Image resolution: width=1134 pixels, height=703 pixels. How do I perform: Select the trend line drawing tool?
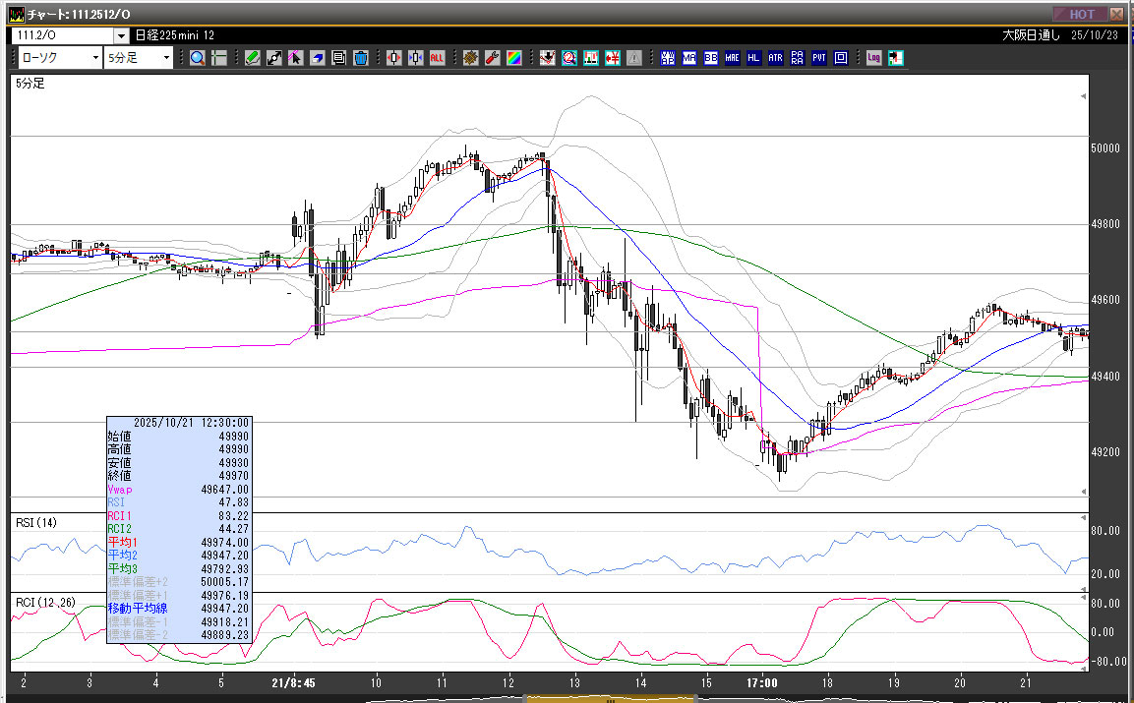pos(274,58)
